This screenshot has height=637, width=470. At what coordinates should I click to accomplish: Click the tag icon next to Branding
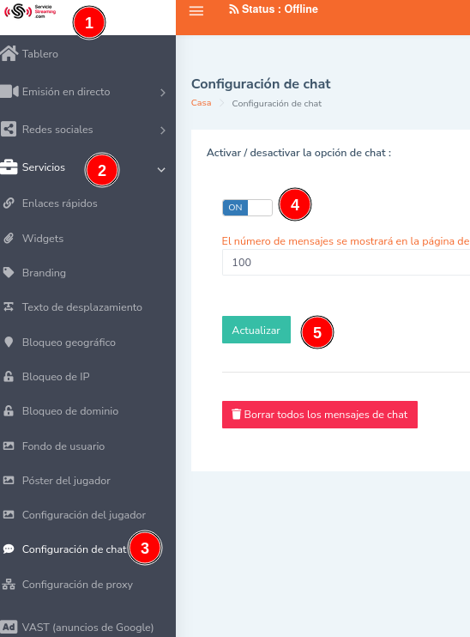tap(9, 273)
